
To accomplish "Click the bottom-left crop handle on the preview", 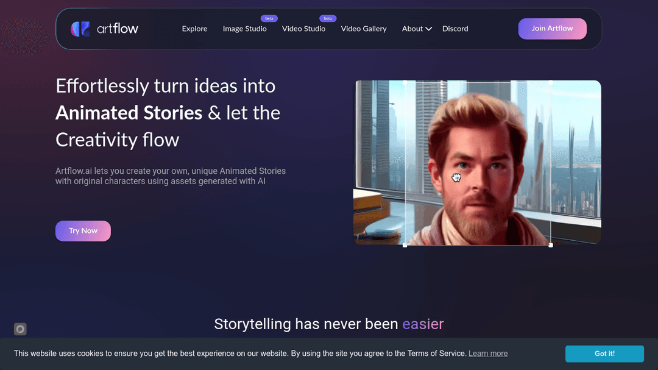I will [x=405, y=245].
